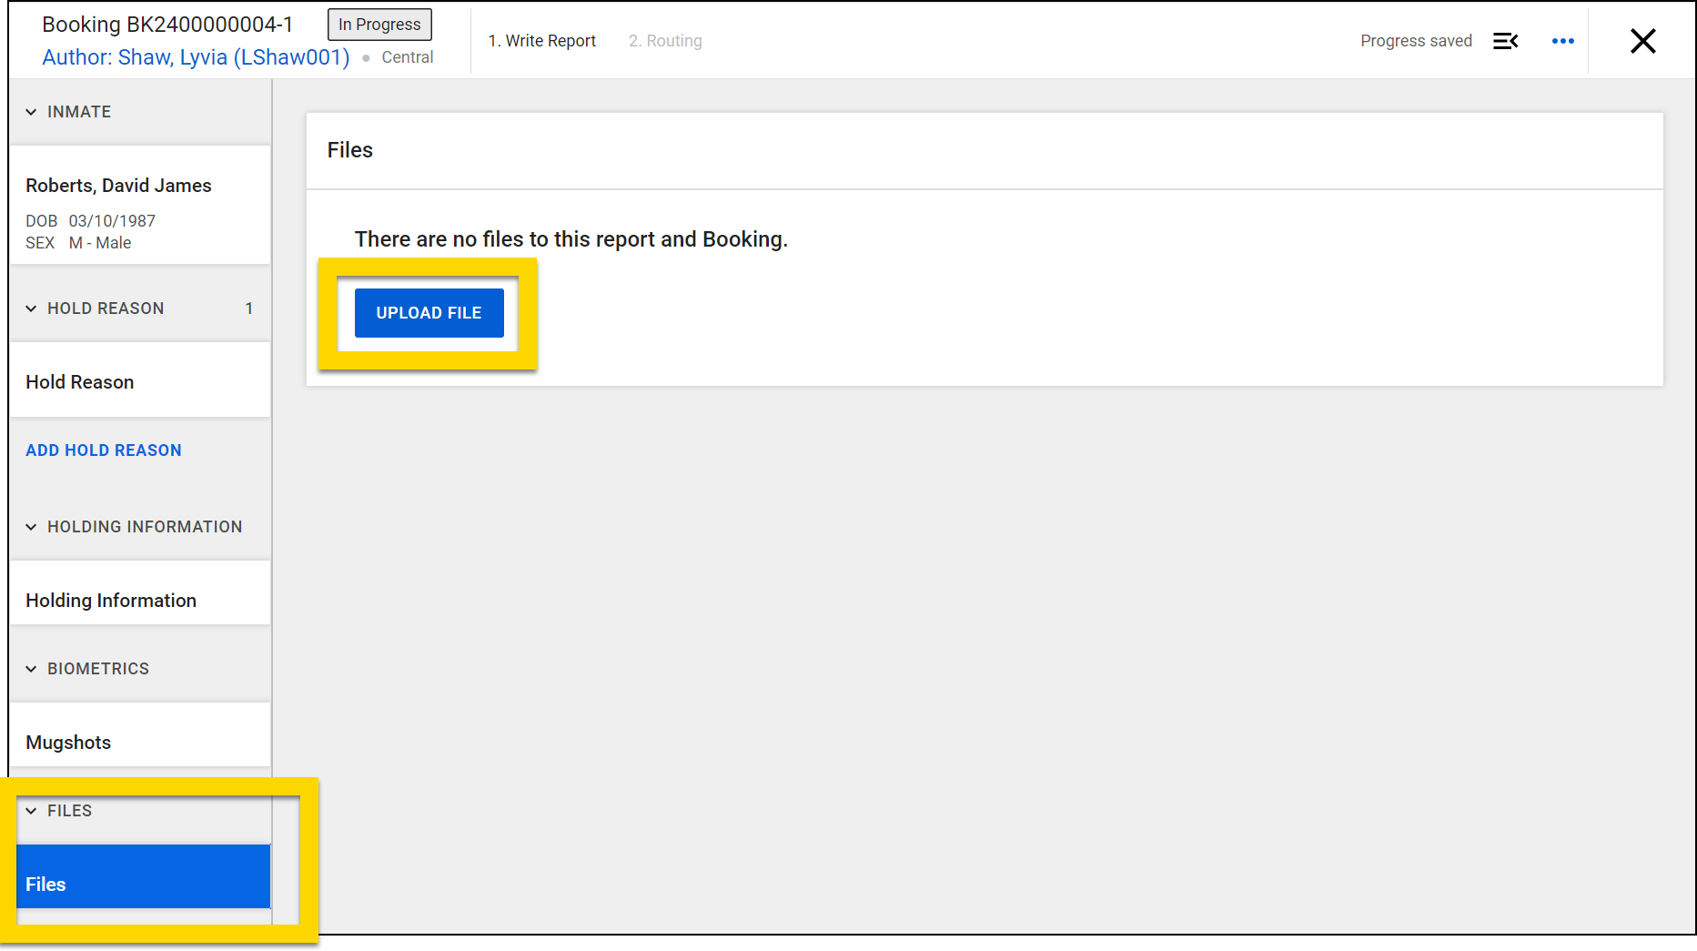Viewport: 1697px width, 951px height.
Task: Collapse the HOLD REASON section
Action: [x=32, y=308]
